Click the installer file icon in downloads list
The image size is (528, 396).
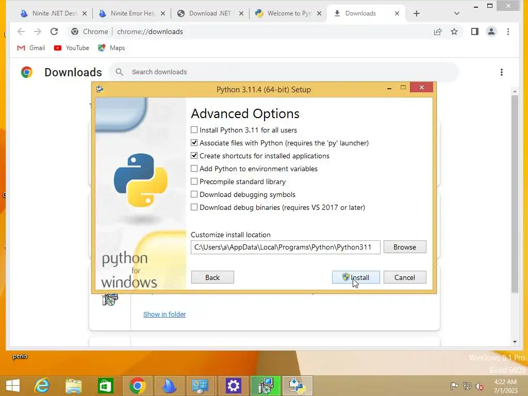[110, 299]
